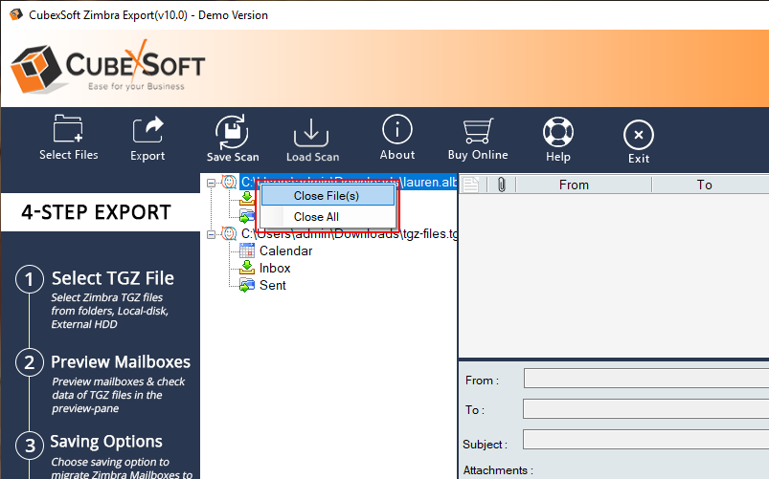Collapse the lauren TGZ file tree node
The height and width of the screenshot is (479, 769).
(x=212, y=182)
